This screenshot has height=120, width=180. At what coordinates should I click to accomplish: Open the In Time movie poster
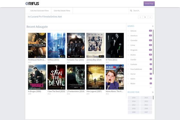(x=115, y=45)
